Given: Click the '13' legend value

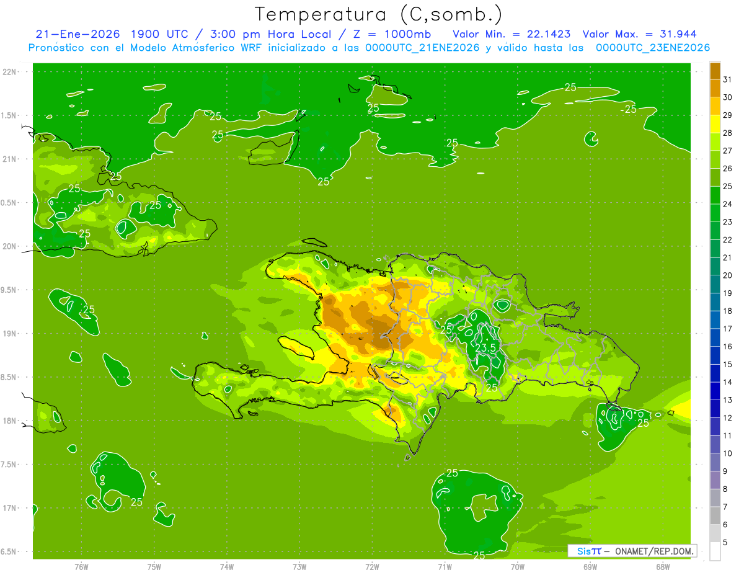Looking at the screenshot, I should click(x=727, y=400).
